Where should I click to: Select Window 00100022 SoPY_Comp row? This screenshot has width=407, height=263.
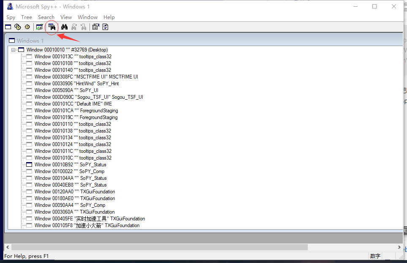[70, 171]
